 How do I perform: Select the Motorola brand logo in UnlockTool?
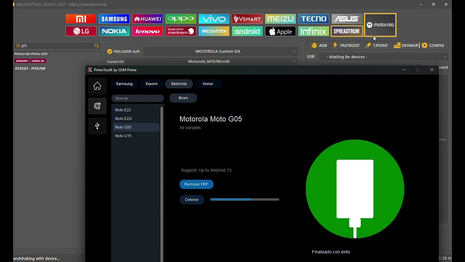point(380,25)
